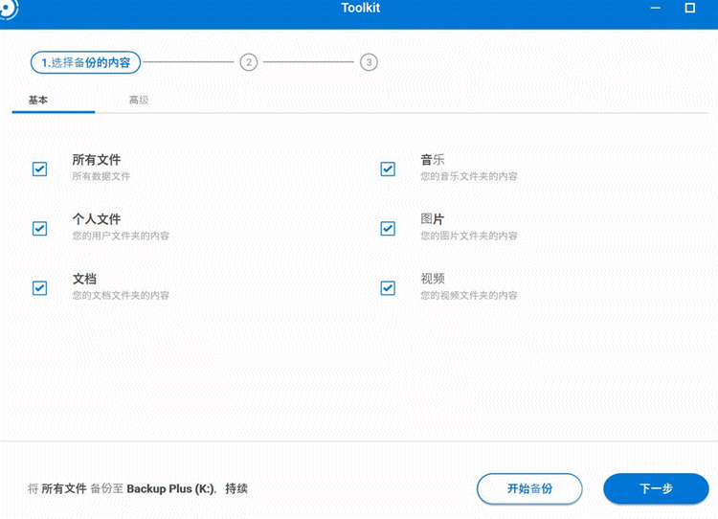
Task: Select step 1.选择备份的内容
Action: 85,62
